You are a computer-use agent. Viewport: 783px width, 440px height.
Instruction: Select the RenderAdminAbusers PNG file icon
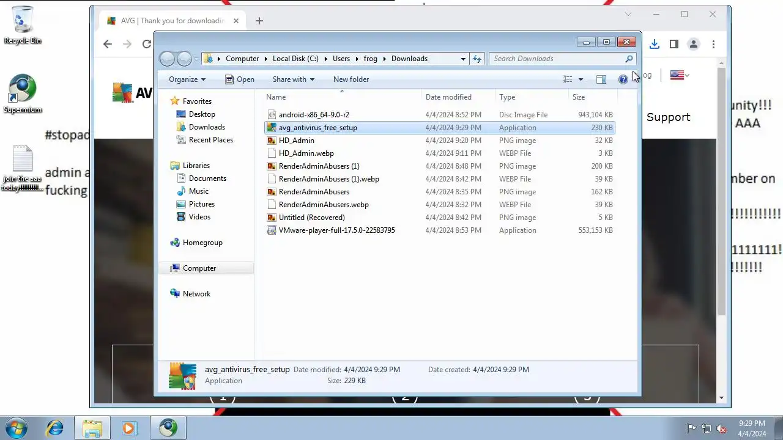click(272, 192)
